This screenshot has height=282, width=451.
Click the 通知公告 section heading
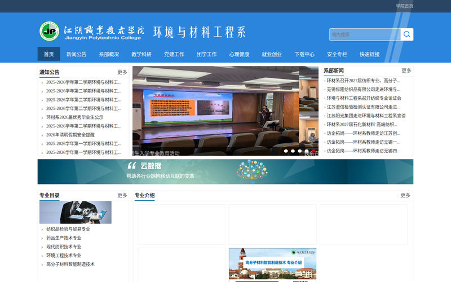50,72
